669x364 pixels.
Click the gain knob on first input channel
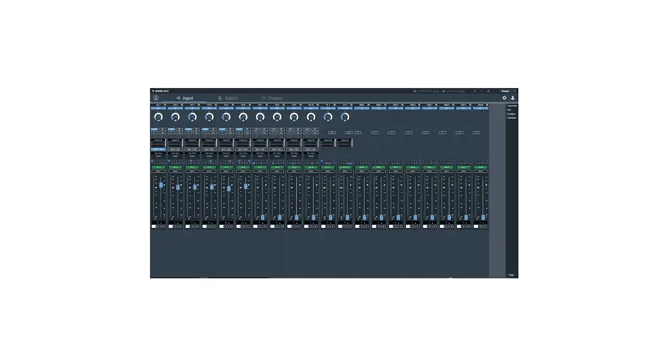tap(158, 117)
